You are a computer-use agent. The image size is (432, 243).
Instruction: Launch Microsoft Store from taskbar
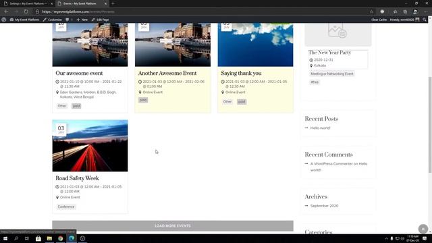[38, 238]
